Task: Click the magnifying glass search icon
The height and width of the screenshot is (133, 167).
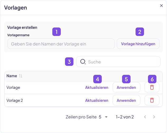Action: pyautogui.click(x=83, y=62)
